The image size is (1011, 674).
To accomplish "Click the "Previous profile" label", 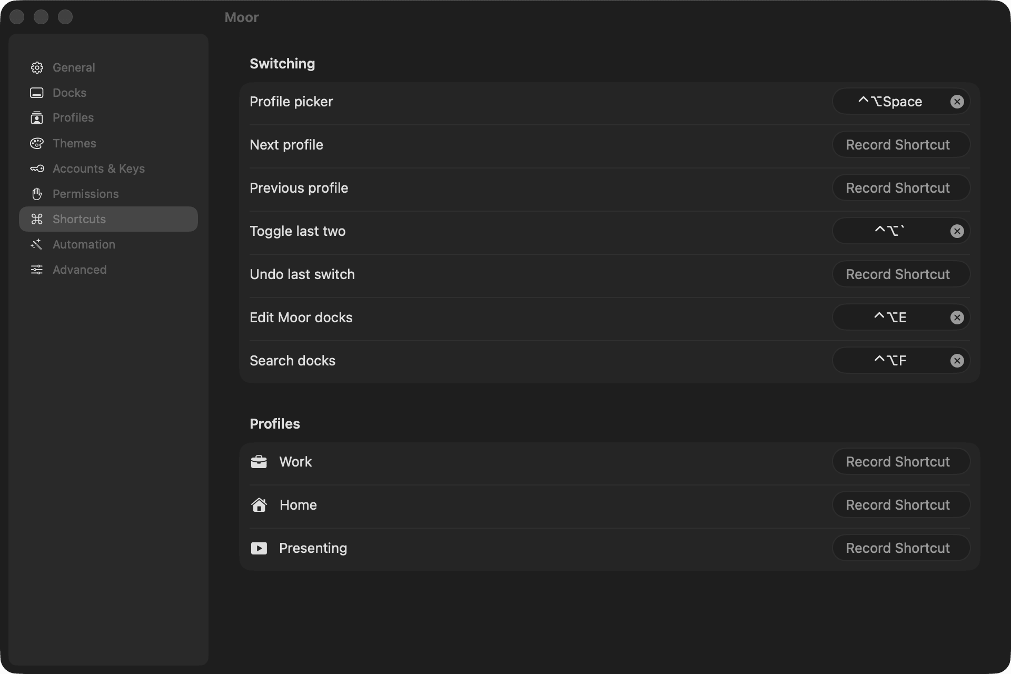I will (299, 188).
